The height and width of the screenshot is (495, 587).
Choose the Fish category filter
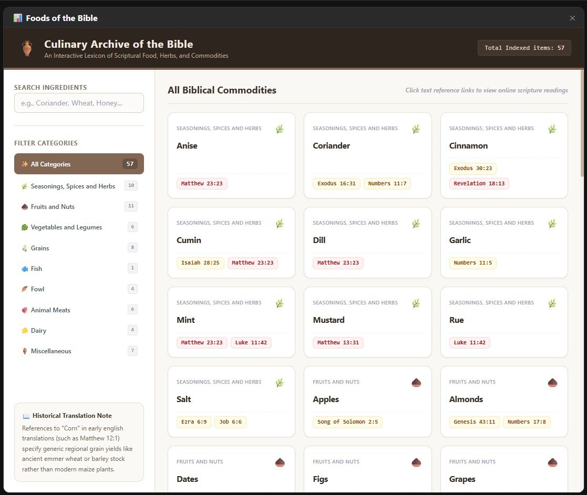[x=79, y=268]
